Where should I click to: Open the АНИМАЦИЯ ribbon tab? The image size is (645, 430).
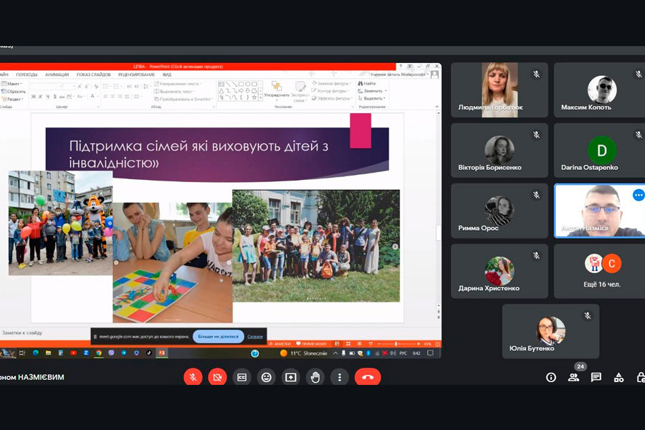[x=57, y=75]
